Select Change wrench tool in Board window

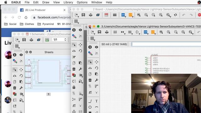pyautogui.click(x=80, y=69)
